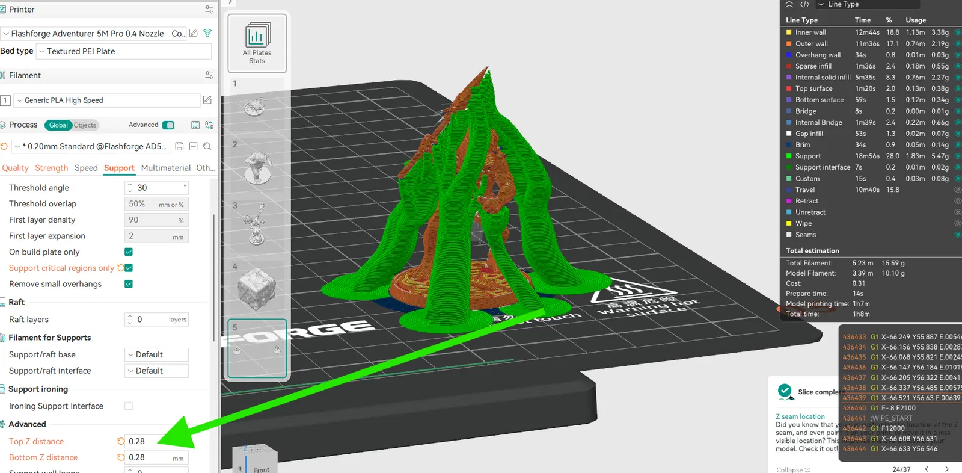The height and width of the screenshot is (473, 962).
Task: Reset the Bottom Z distance value
Action: point(121,457)
